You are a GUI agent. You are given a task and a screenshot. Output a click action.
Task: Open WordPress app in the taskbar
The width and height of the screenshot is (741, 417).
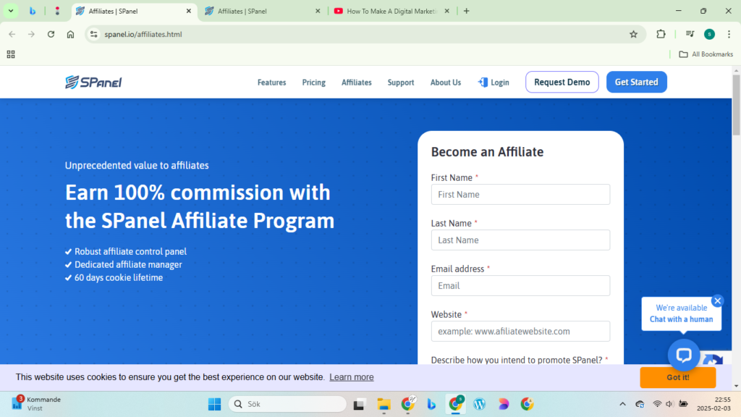(x=479, y=404)
